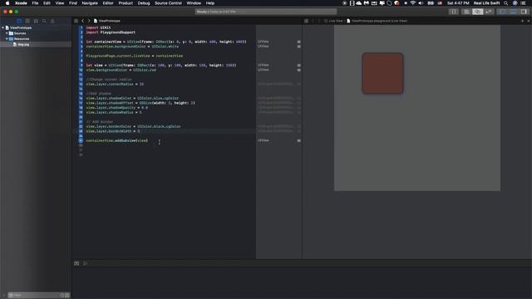Click the 'view.layer.shadowOpacity' code line
Image resolution: width=532 pixels, height=299 pixels.
click(116, 107)
